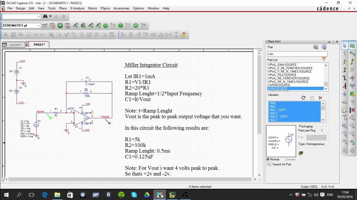
Task: Refresh the Libraries list
Action: tap(303, 98)
